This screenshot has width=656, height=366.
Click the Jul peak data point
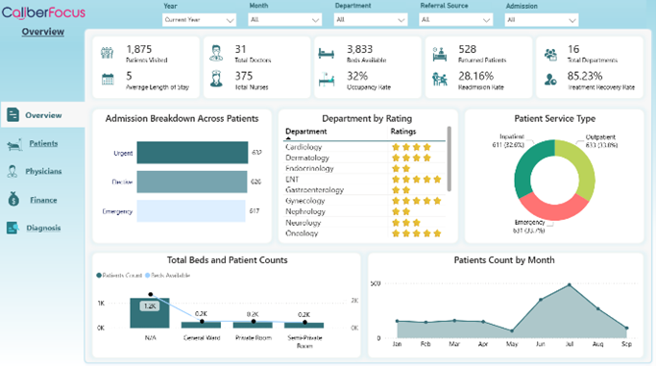tap(570, 285)
